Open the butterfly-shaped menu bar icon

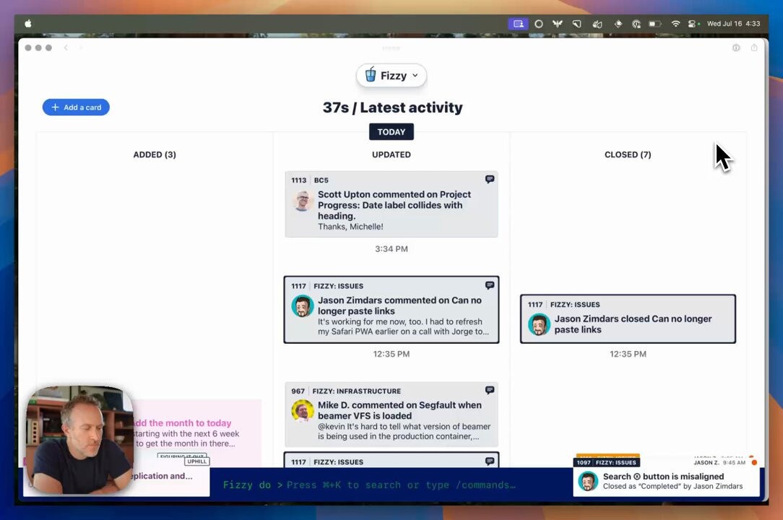[x=558, y=24]
